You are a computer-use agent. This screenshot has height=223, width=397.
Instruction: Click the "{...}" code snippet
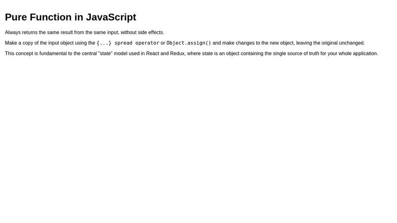tap(104, 43)
